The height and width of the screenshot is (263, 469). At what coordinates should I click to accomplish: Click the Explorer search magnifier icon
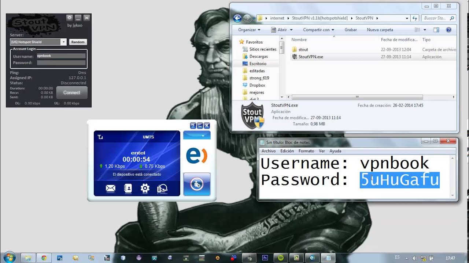coord(452,18)
